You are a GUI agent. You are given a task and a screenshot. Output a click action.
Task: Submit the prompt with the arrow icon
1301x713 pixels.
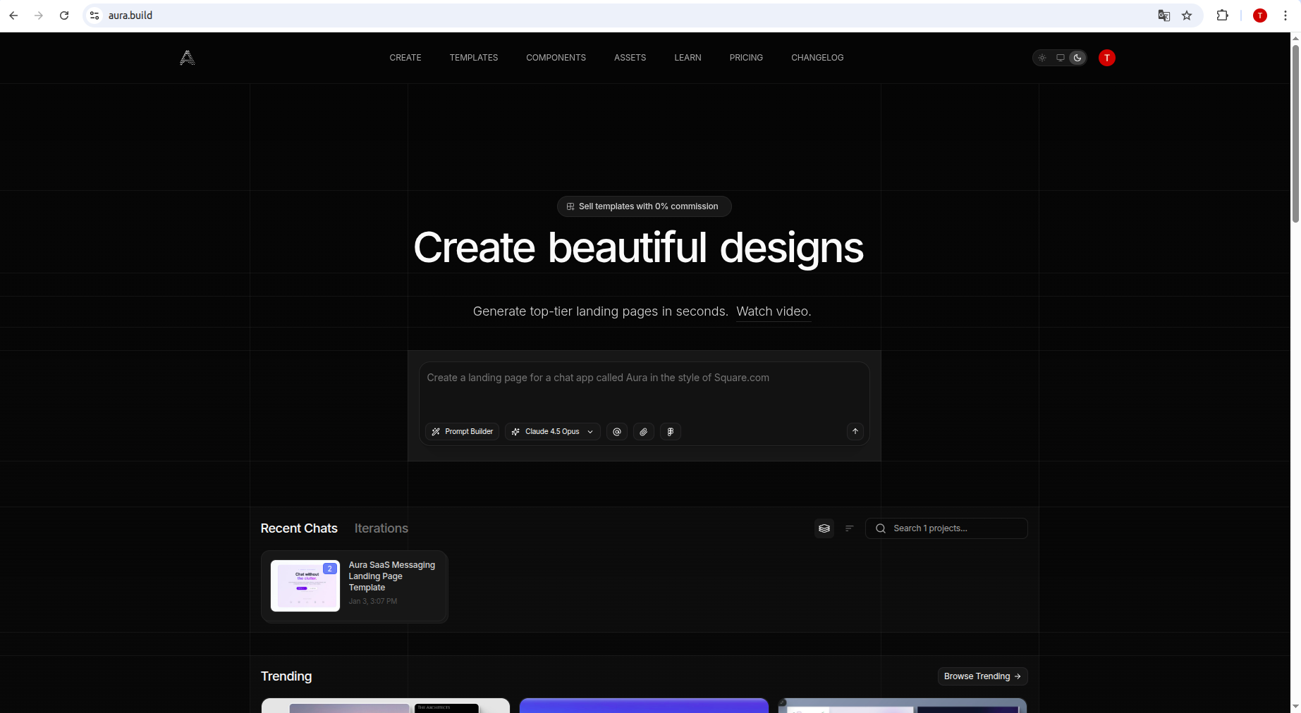(x=855, y=431)
